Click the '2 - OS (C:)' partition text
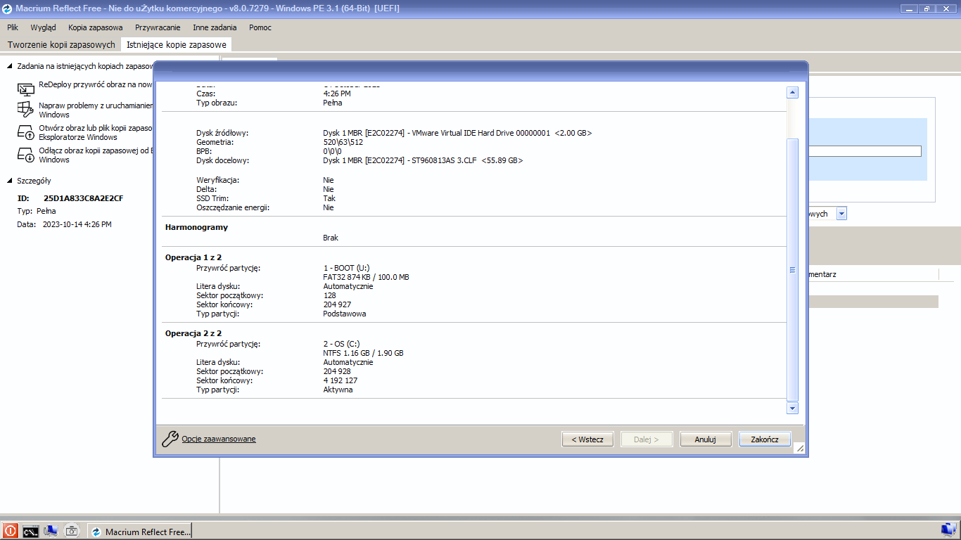Viewport: 961px width, 540px height. coord(341,344)
